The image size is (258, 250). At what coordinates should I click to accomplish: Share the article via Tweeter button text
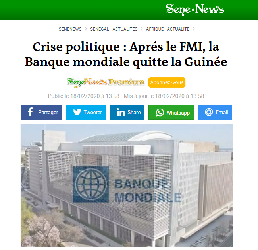(x=93, y=112)
